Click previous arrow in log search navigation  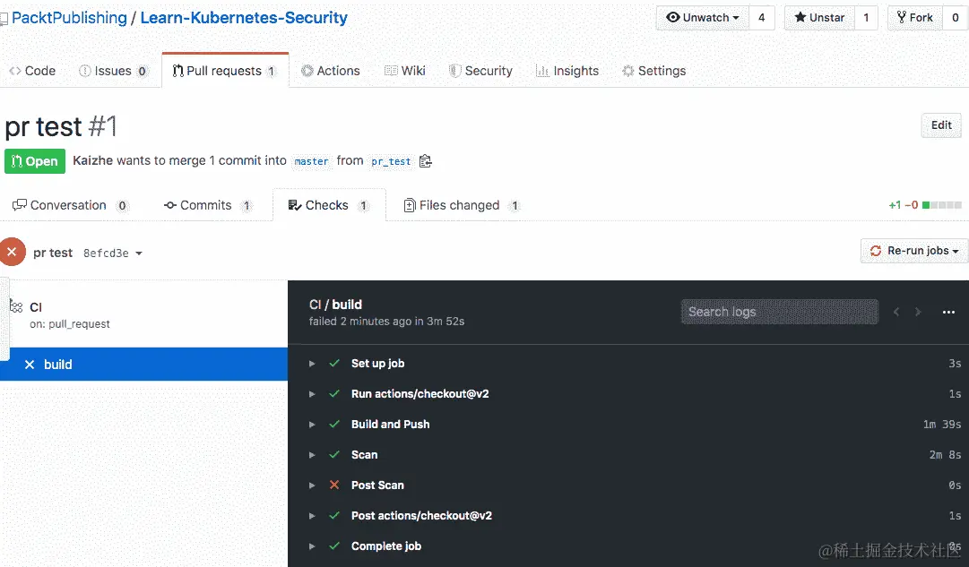coord(895,312)
